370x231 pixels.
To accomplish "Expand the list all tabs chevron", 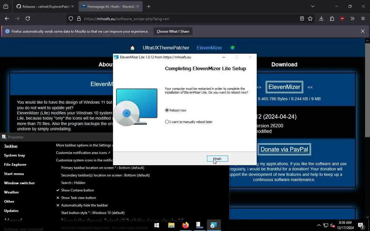I will [312, 6].
